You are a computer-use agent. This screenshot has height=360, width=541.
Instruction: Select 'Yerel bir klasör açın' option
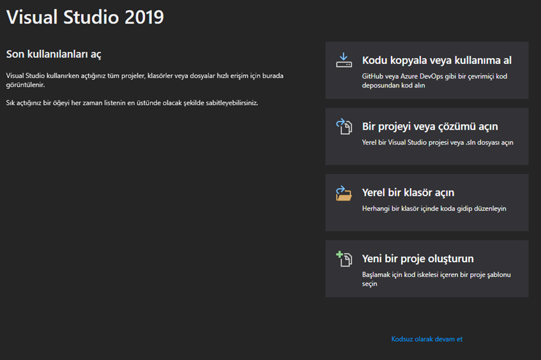point(427,203)
